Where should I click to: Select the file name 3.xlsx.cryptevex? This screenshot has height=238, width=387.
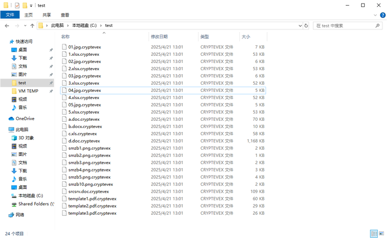click(84, 83)
